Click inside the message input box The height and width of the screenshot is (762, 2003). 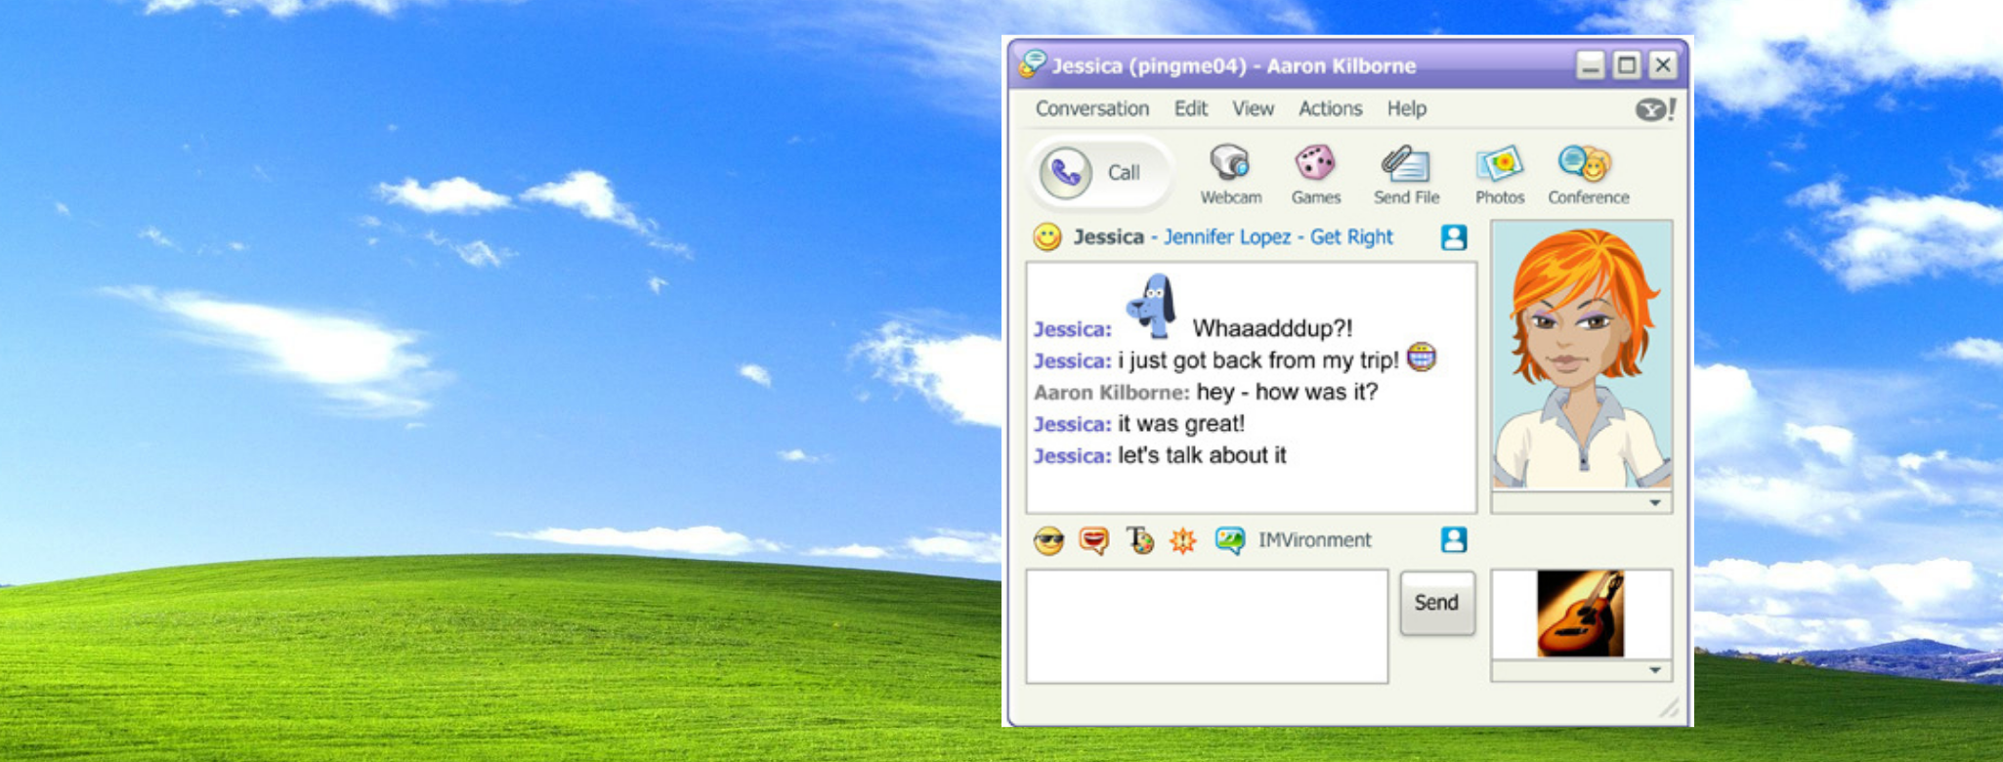1207,626
